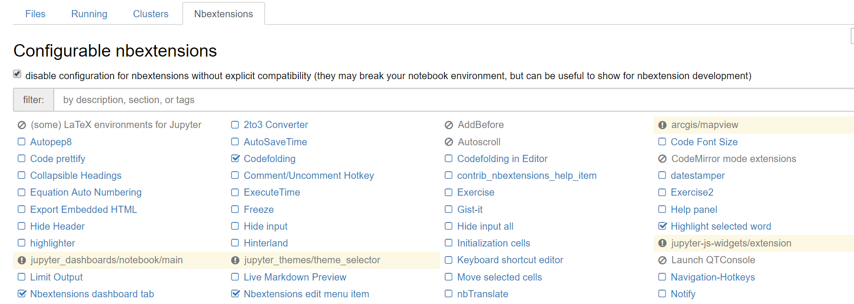The width and height of the screenshot is (854, 304).
Task: Select the Code Font Size extension link
Action: point(704,142)
